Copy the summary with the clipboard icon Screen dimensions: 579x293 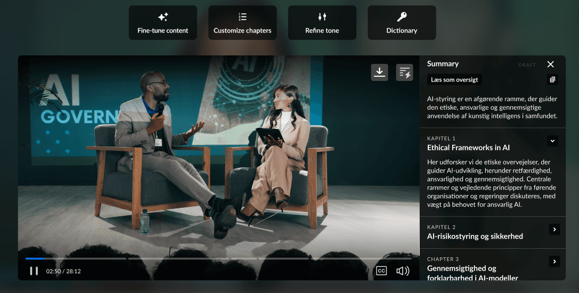[x=552, y=79]
